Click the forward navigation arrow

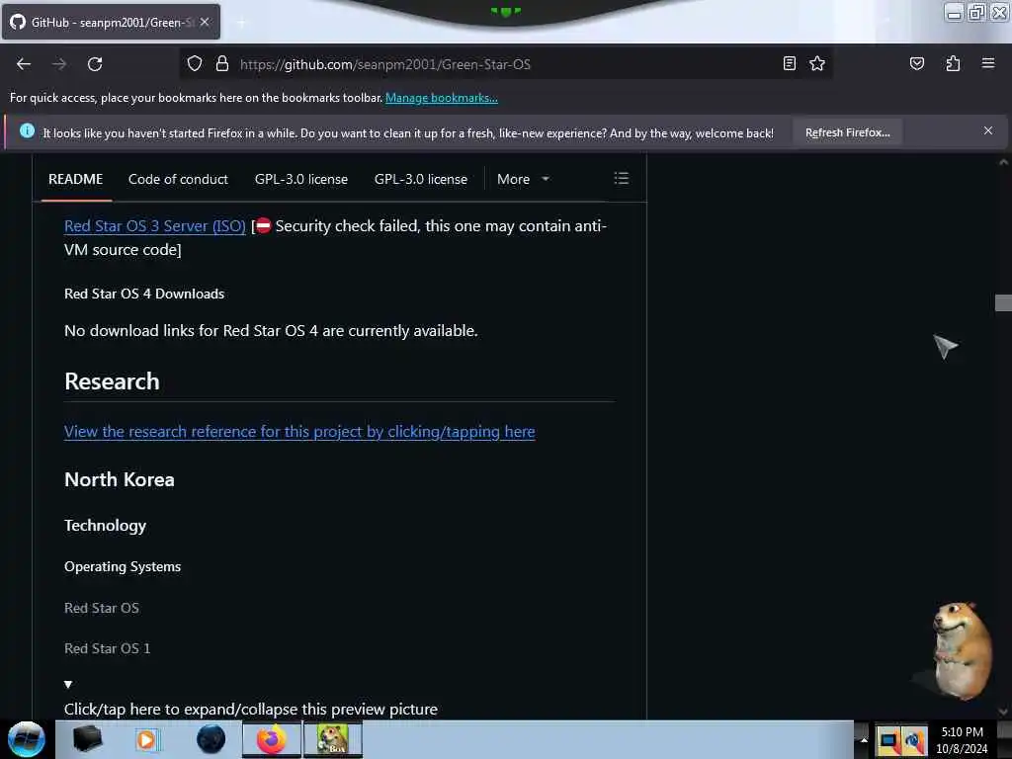coord(59,64)
